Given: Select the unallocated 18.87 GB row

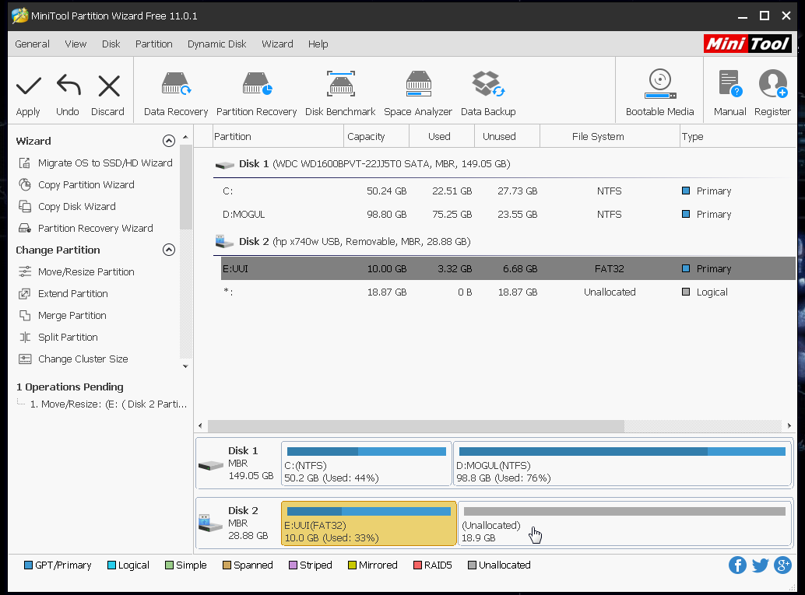Looking at the screenshot, I should tap(508, 292).
